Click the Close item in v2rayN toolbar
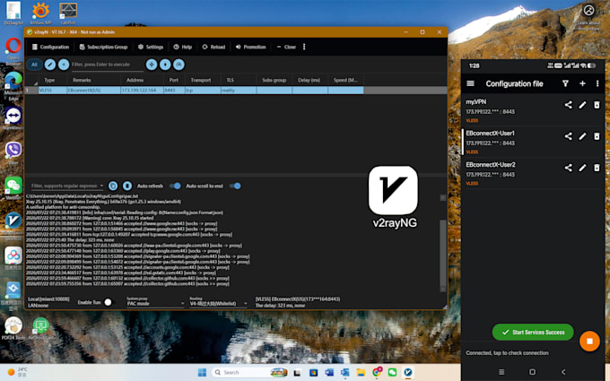 click(x=286, y=47)
